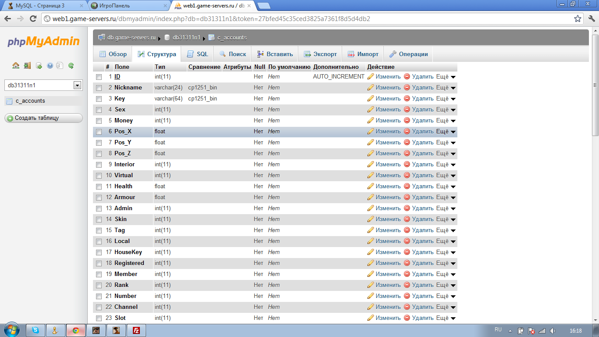Click the pencil edit icon for Nickname
Screen dimensions: 599x337
(371, 88)
